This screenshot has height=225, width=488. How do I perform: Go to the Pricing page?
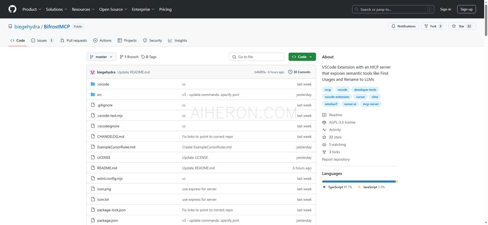pos(165,9)
